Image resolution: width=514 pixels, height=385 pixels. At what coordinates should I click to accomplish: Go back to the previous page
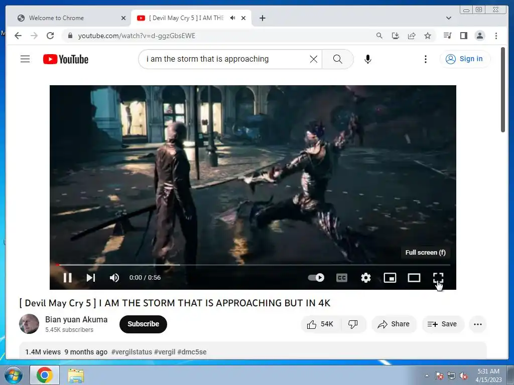(18, 36)
